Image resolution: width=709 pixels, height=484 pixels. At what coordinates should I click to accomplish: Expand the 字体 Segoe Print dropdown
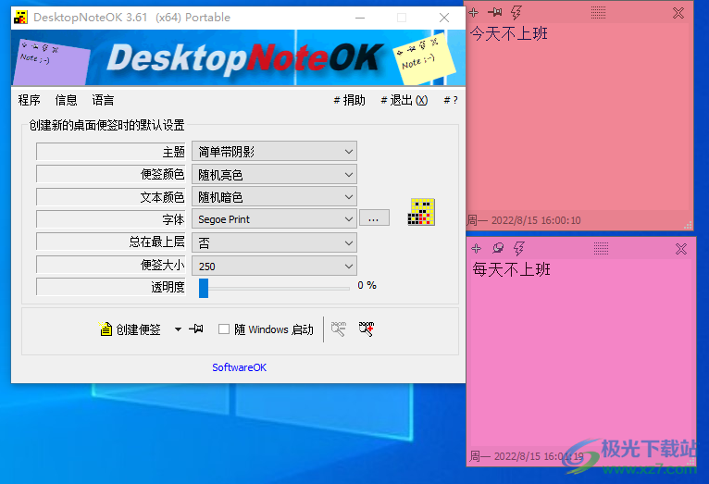(x=274, y=219)
